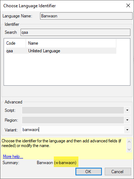Click the Search field containing qaa
This screenshot has width=134, height=179.
coord(75,32)
